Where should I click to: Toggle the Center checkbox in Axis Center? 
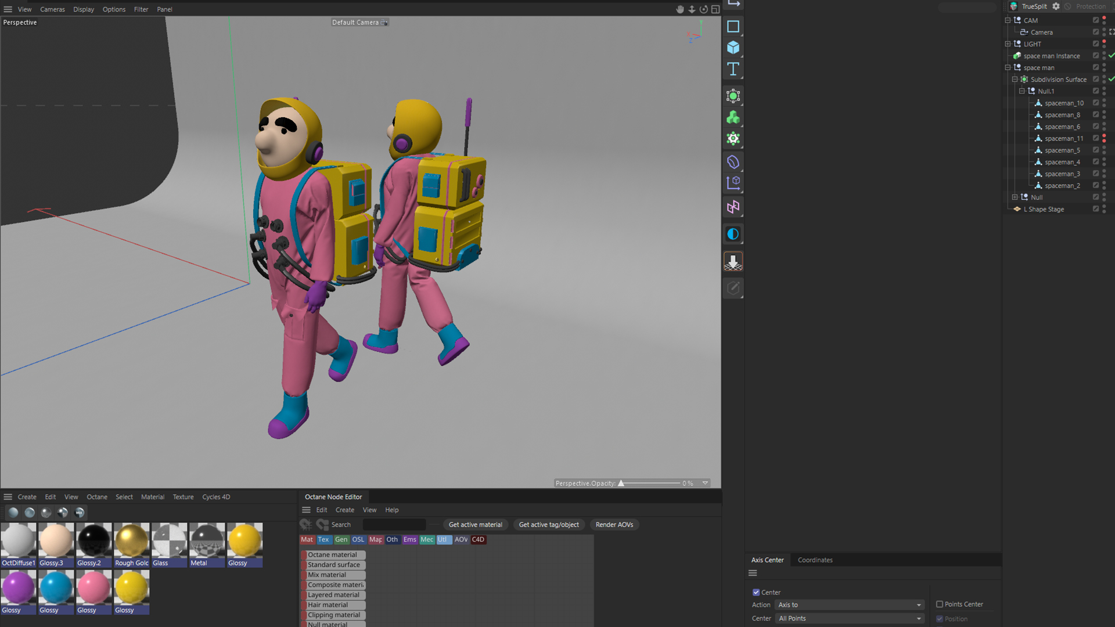tap(756, 592)
